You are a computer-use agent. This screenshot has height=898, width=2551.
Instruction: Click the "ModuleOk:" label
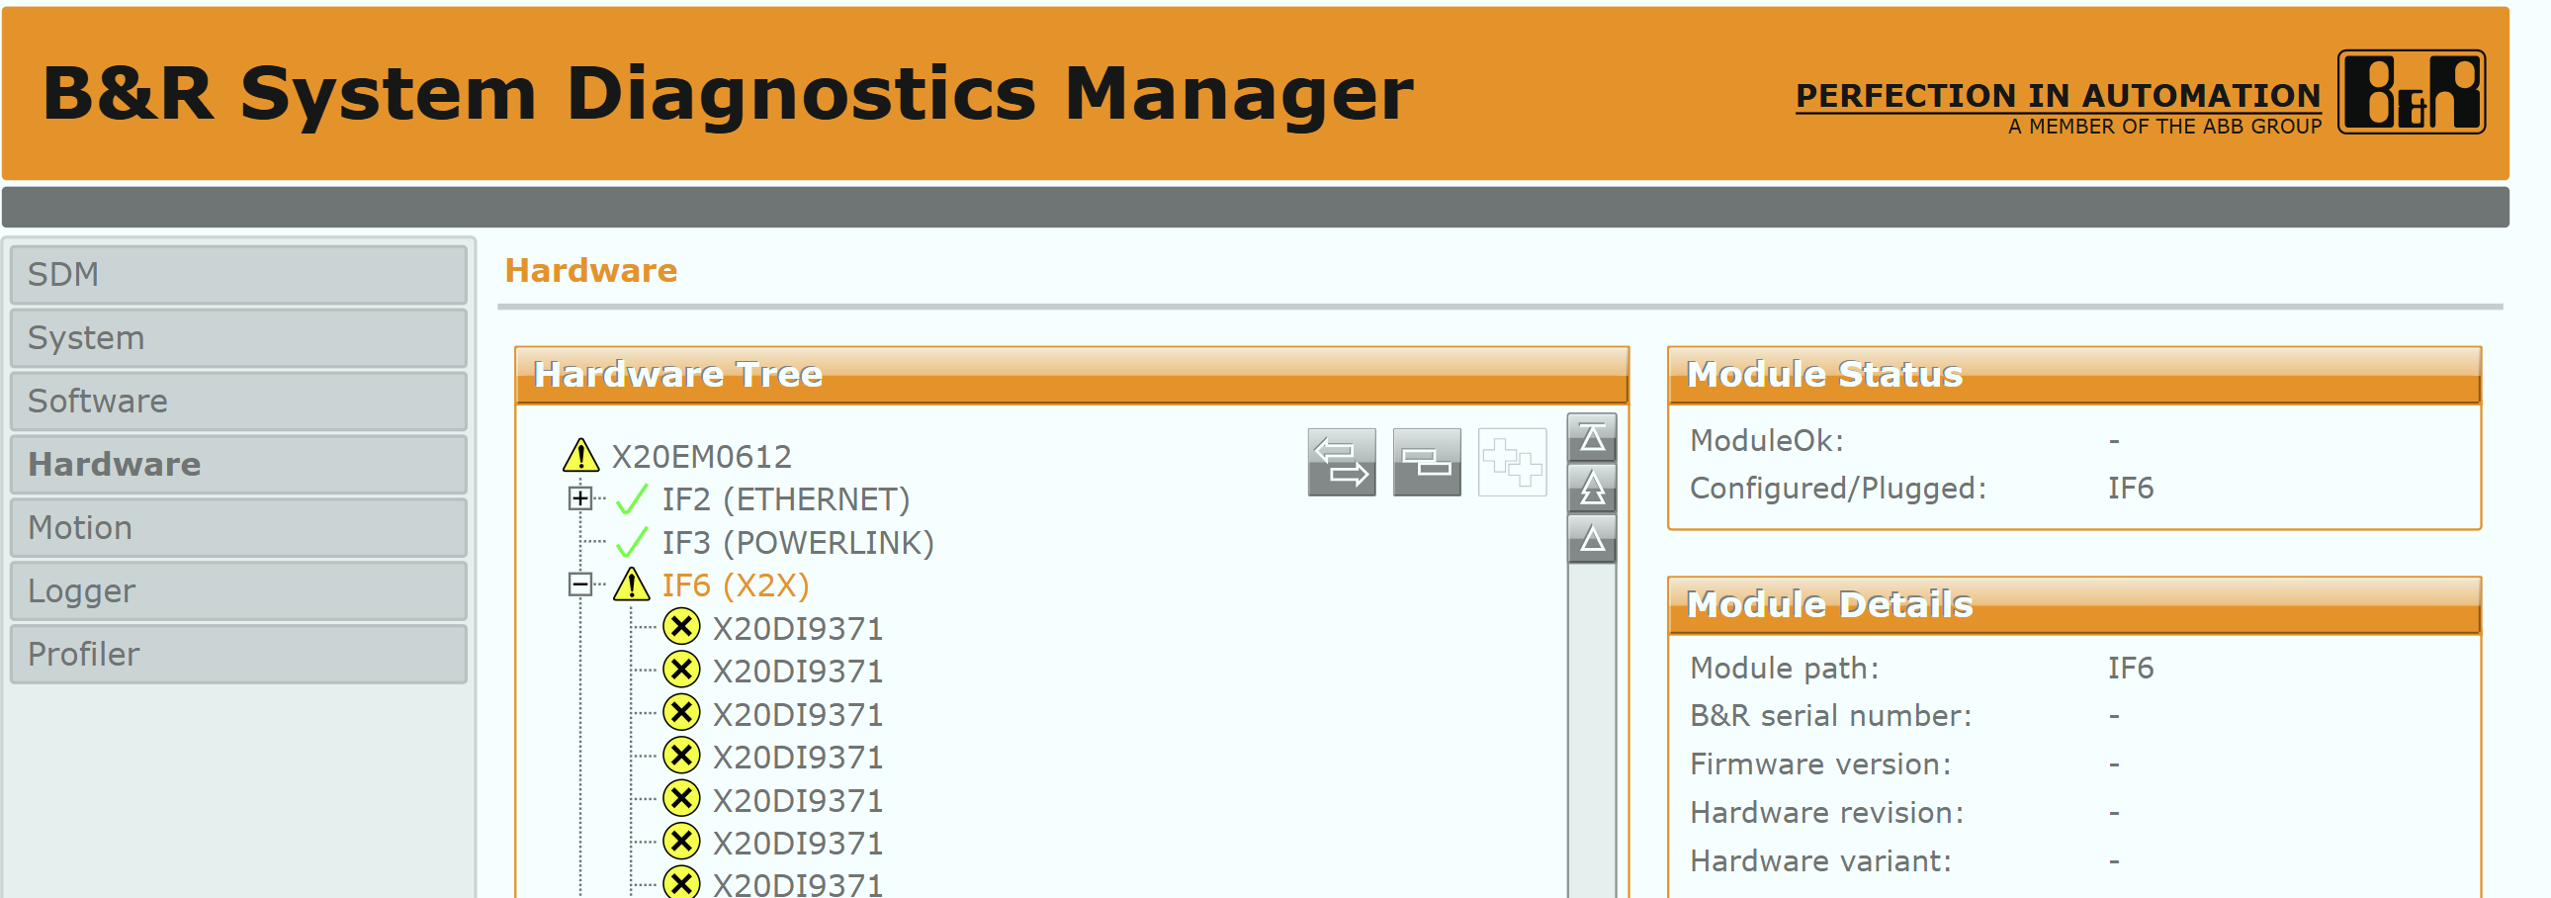[1767, 439]
